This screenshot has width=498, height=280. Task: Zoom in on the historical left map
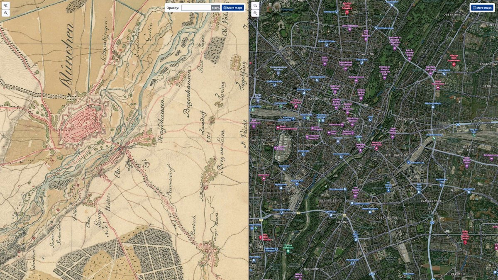coord(6,6)
